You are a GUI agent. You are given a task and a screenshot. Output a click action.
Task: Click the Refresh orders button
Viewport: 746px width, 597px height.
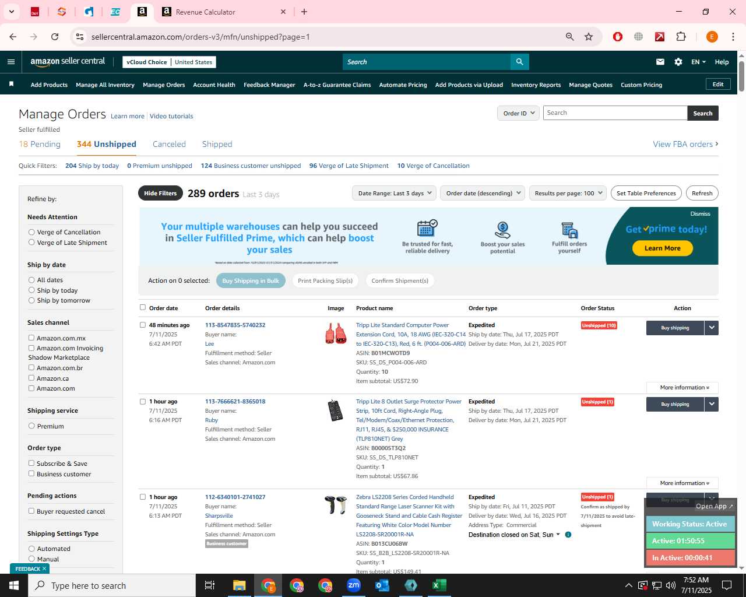pos(702,193)
